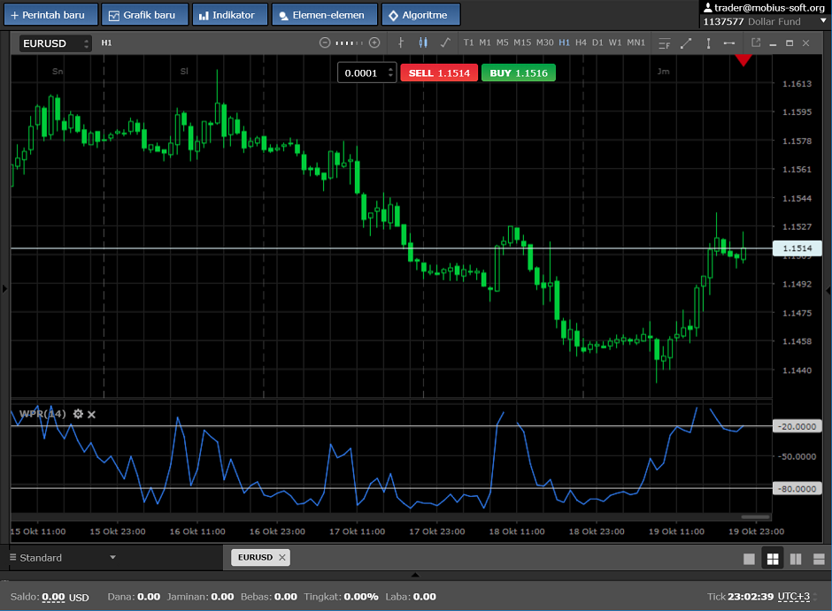This screenshot has height=611, width=832.
Task: Switch chart to line style
Action: coord(444,42)
